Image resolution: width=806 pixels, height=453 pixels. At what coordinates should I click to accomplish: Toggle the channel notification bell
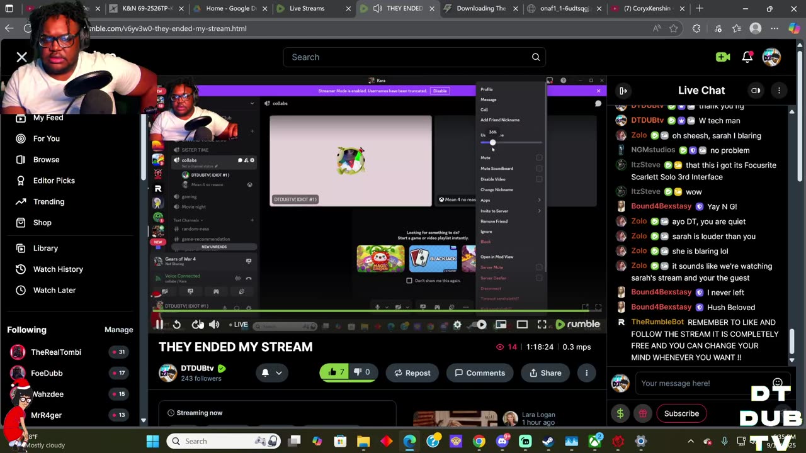tap(265, 372)
